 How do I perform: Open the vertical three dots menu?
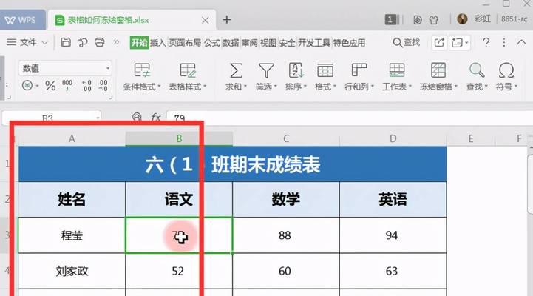point(504,42)
